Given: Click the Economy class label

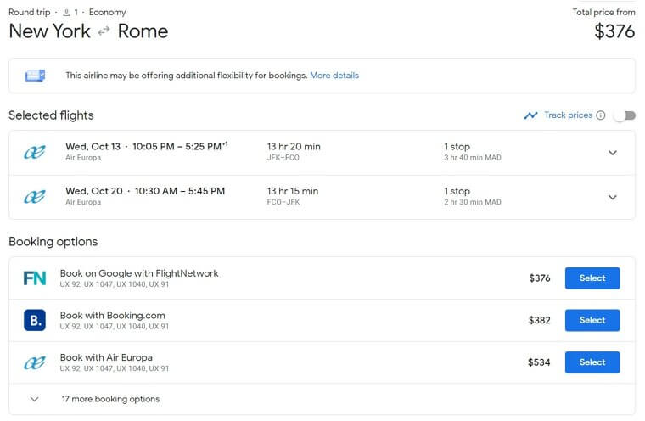Looking at the screenshot, I should [108, 13].
